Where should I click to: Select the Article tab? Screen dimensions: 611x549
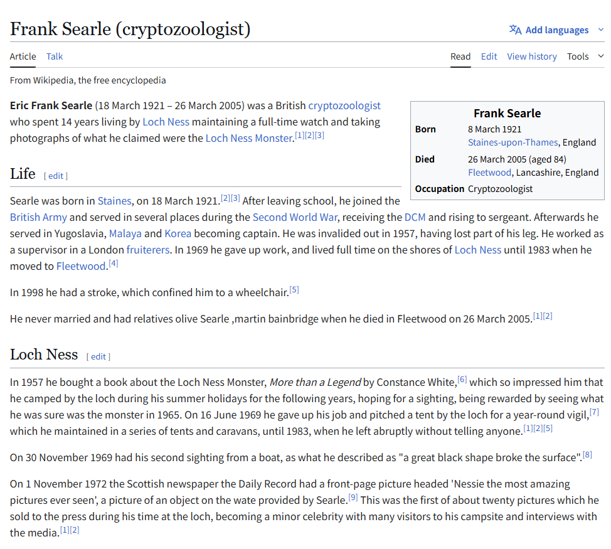point(23,56)
